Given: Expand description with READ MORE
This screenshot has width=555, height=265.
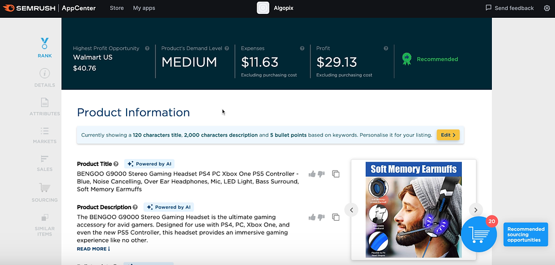Looking at the screenshot, I should pos(93,249).
